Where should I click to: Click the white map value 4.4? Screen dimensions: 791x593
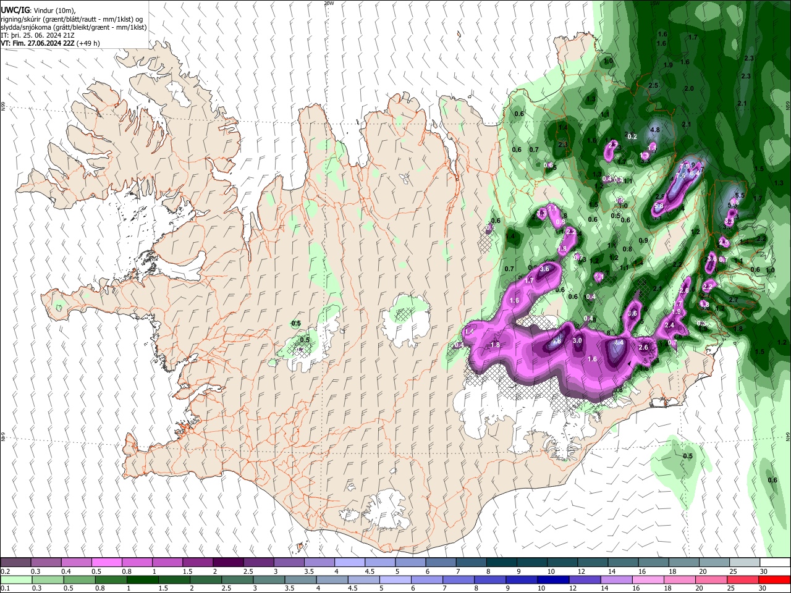[618, 342]
